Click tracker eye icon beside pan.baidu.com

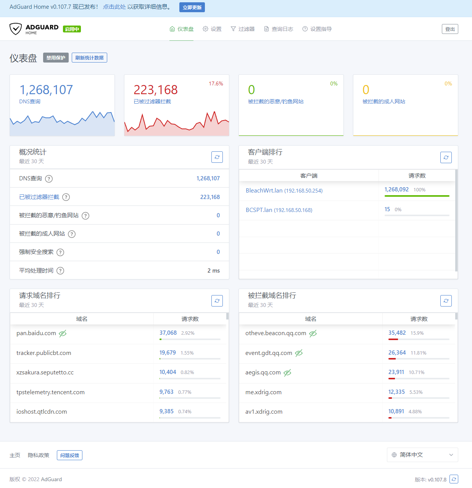[63, 334]
